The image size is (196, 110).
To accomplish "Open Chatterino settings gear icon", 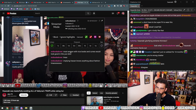I will point(175,2).
